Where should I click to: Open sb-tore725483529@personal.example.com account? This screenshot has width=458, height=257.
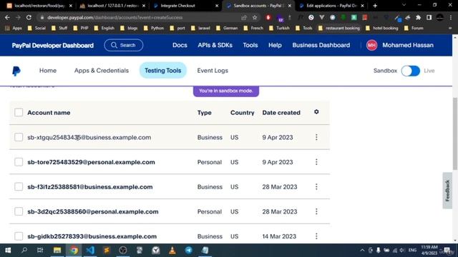tap(91, 162)
